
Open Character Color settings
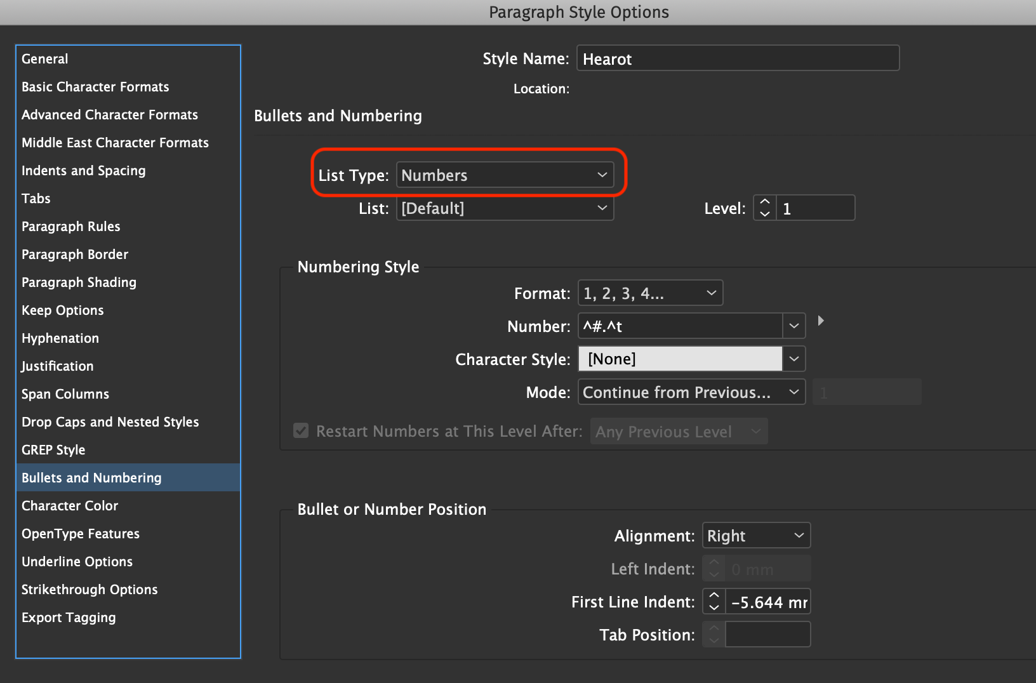point(70,506)
